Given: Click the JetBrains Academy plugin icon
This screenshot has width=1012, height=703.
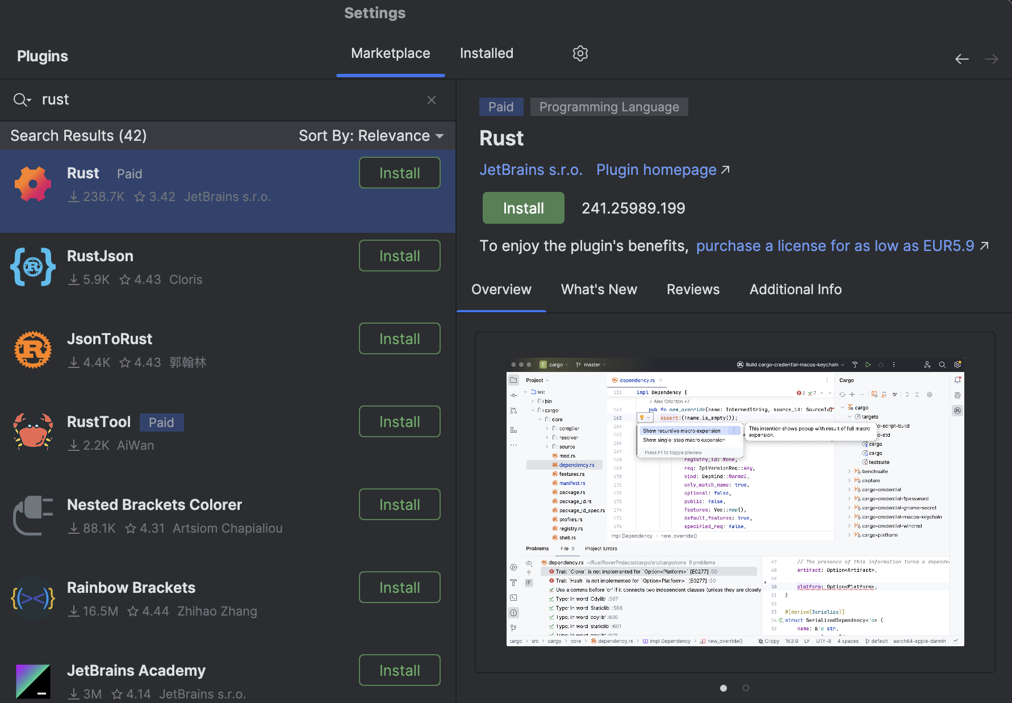Looking at the screenshot, I should (32, 681).
